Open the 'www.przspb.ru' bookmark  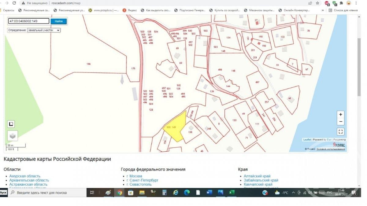(x=103, y=10)
